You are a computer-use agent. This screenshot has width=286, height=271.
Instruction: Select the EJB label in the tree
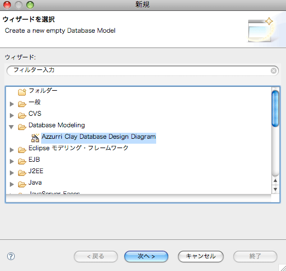click(x=34, y=160)
